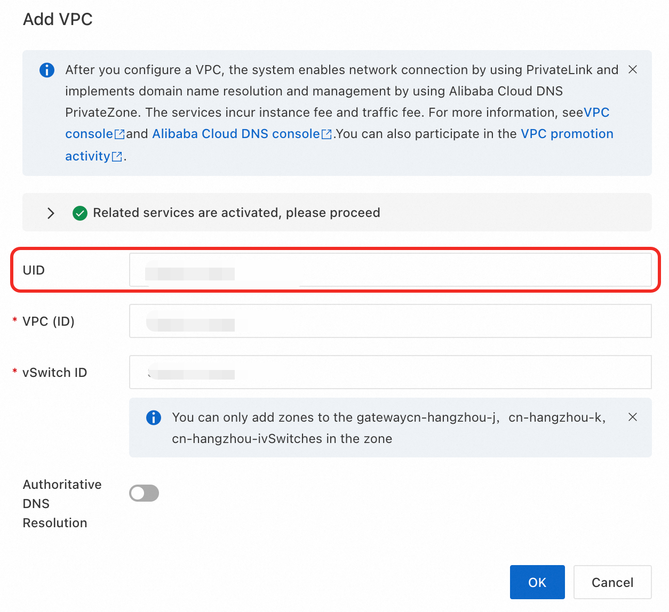Viewport: 669px width, 612px height.
Task: Click external icon after Alibaba Cloud DNS console
Action: pos(326,134)
